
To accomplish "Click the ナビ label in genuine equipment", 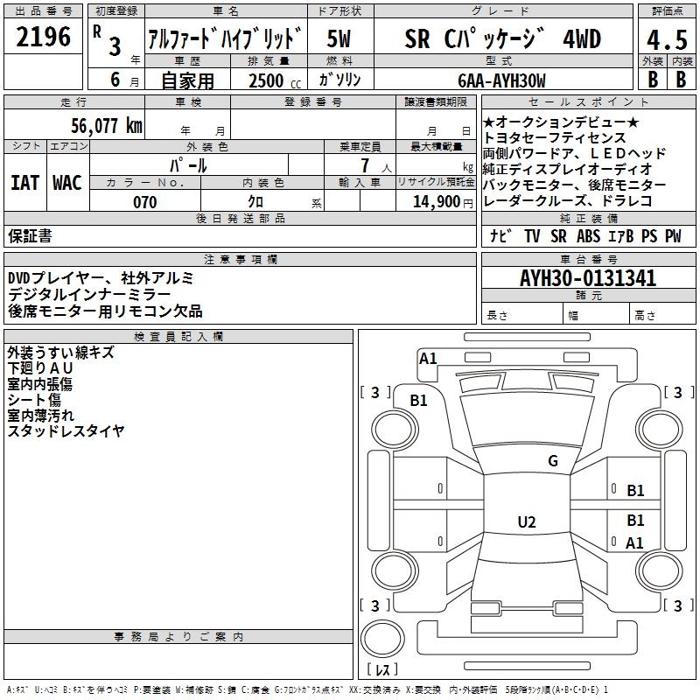I will coord(500,236).
